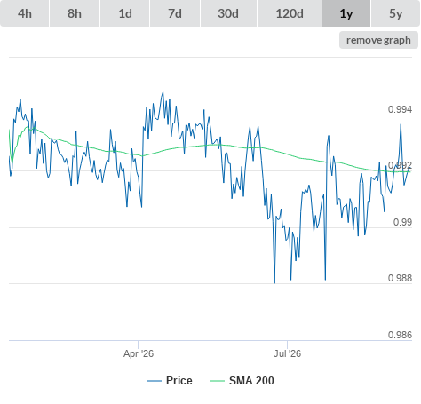The width and height of the screenshot is (421, 404).
Task: Click the Apr '26 axis label
Action: [139, 353]
